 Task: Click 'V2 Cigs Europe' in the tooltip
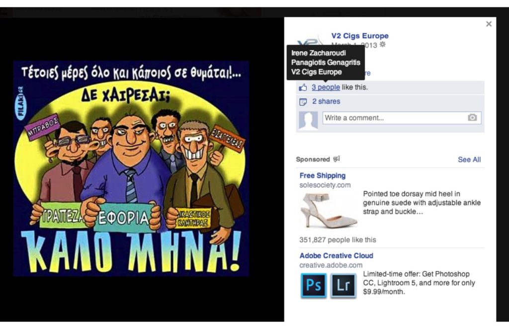click(317, 72)
